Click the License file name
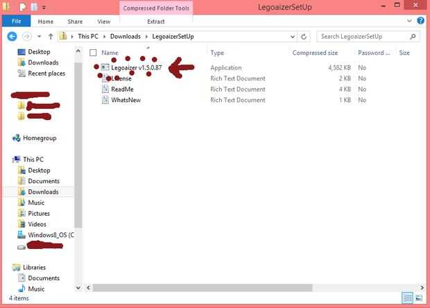The height and width of the screenshot is (308, 430). pos(121,78)
